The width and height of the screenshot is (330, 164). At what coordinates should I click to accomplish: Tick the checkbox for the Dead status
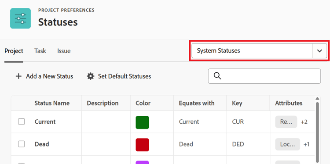(22, 144)
